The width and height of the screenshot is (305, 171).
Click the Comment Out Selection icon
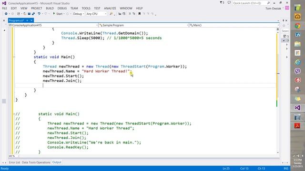pos(130,14)
